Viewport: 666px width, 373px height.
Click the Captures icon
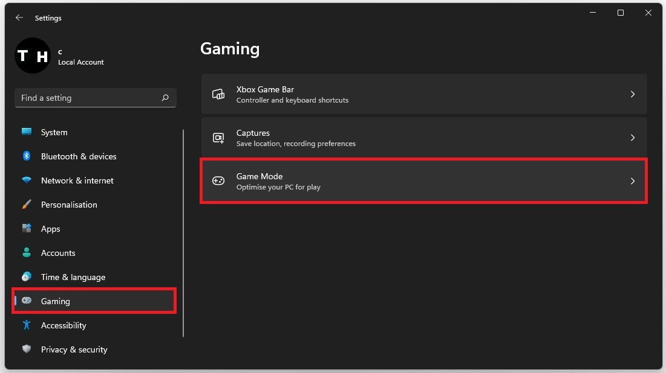pos(218,138)
